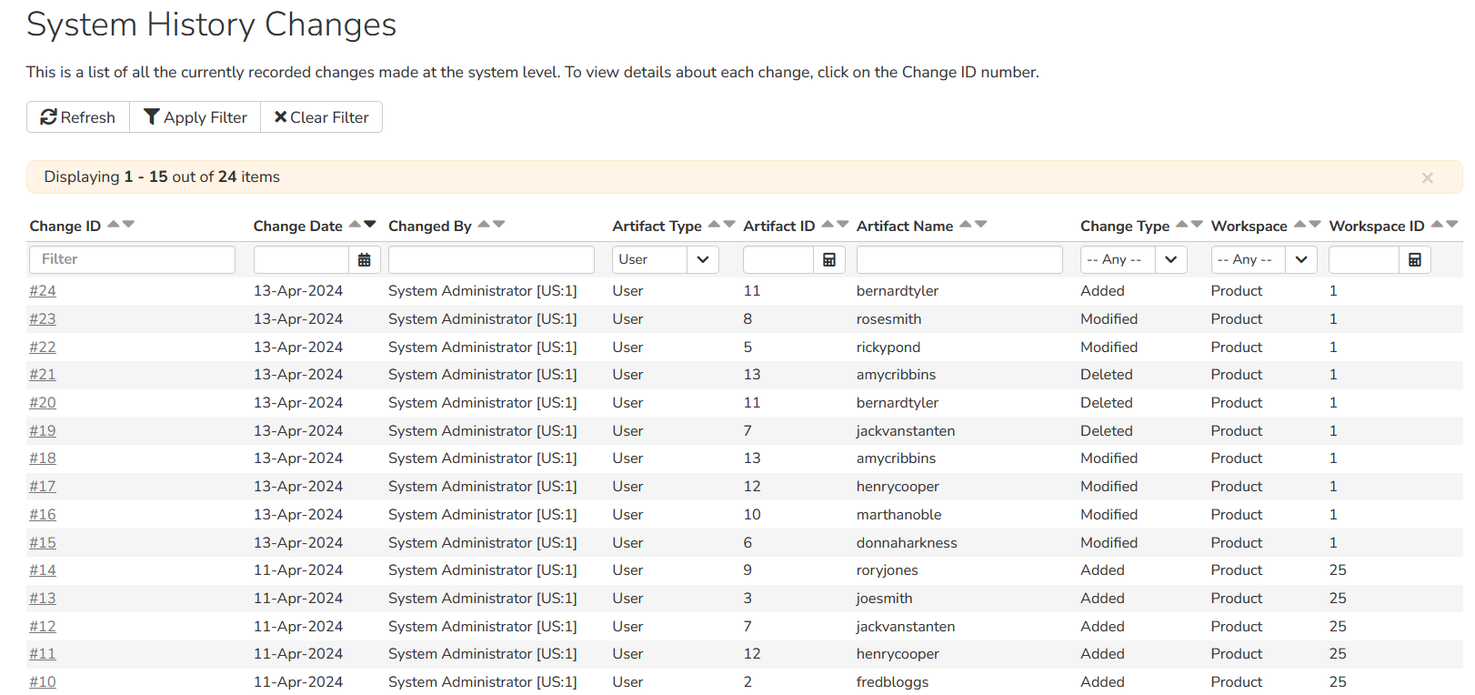Click Clear Filter button
This screenshot has width=1475, height=695.
322,117
